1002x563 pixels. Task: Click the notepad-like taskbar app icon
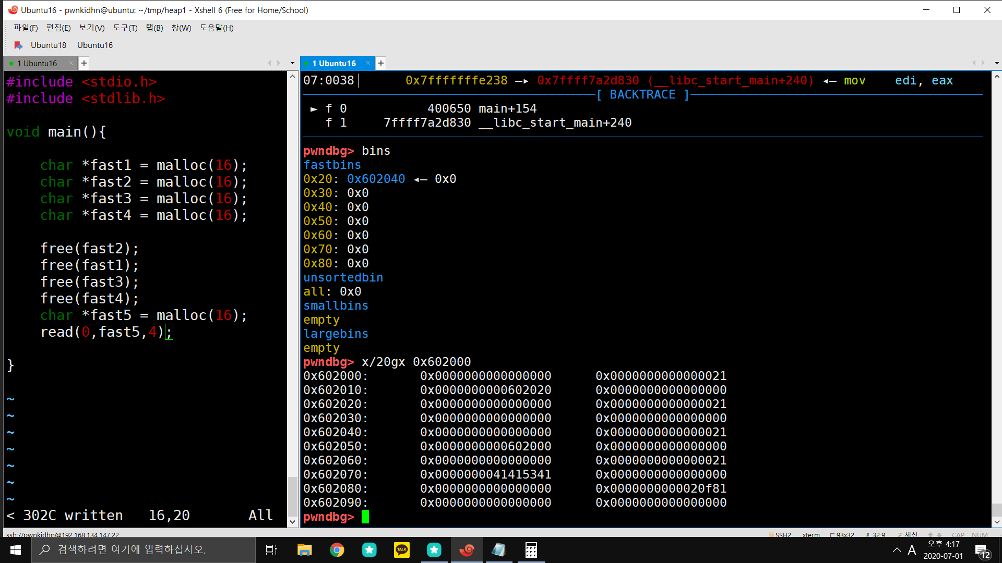click(x=498, y=549)
